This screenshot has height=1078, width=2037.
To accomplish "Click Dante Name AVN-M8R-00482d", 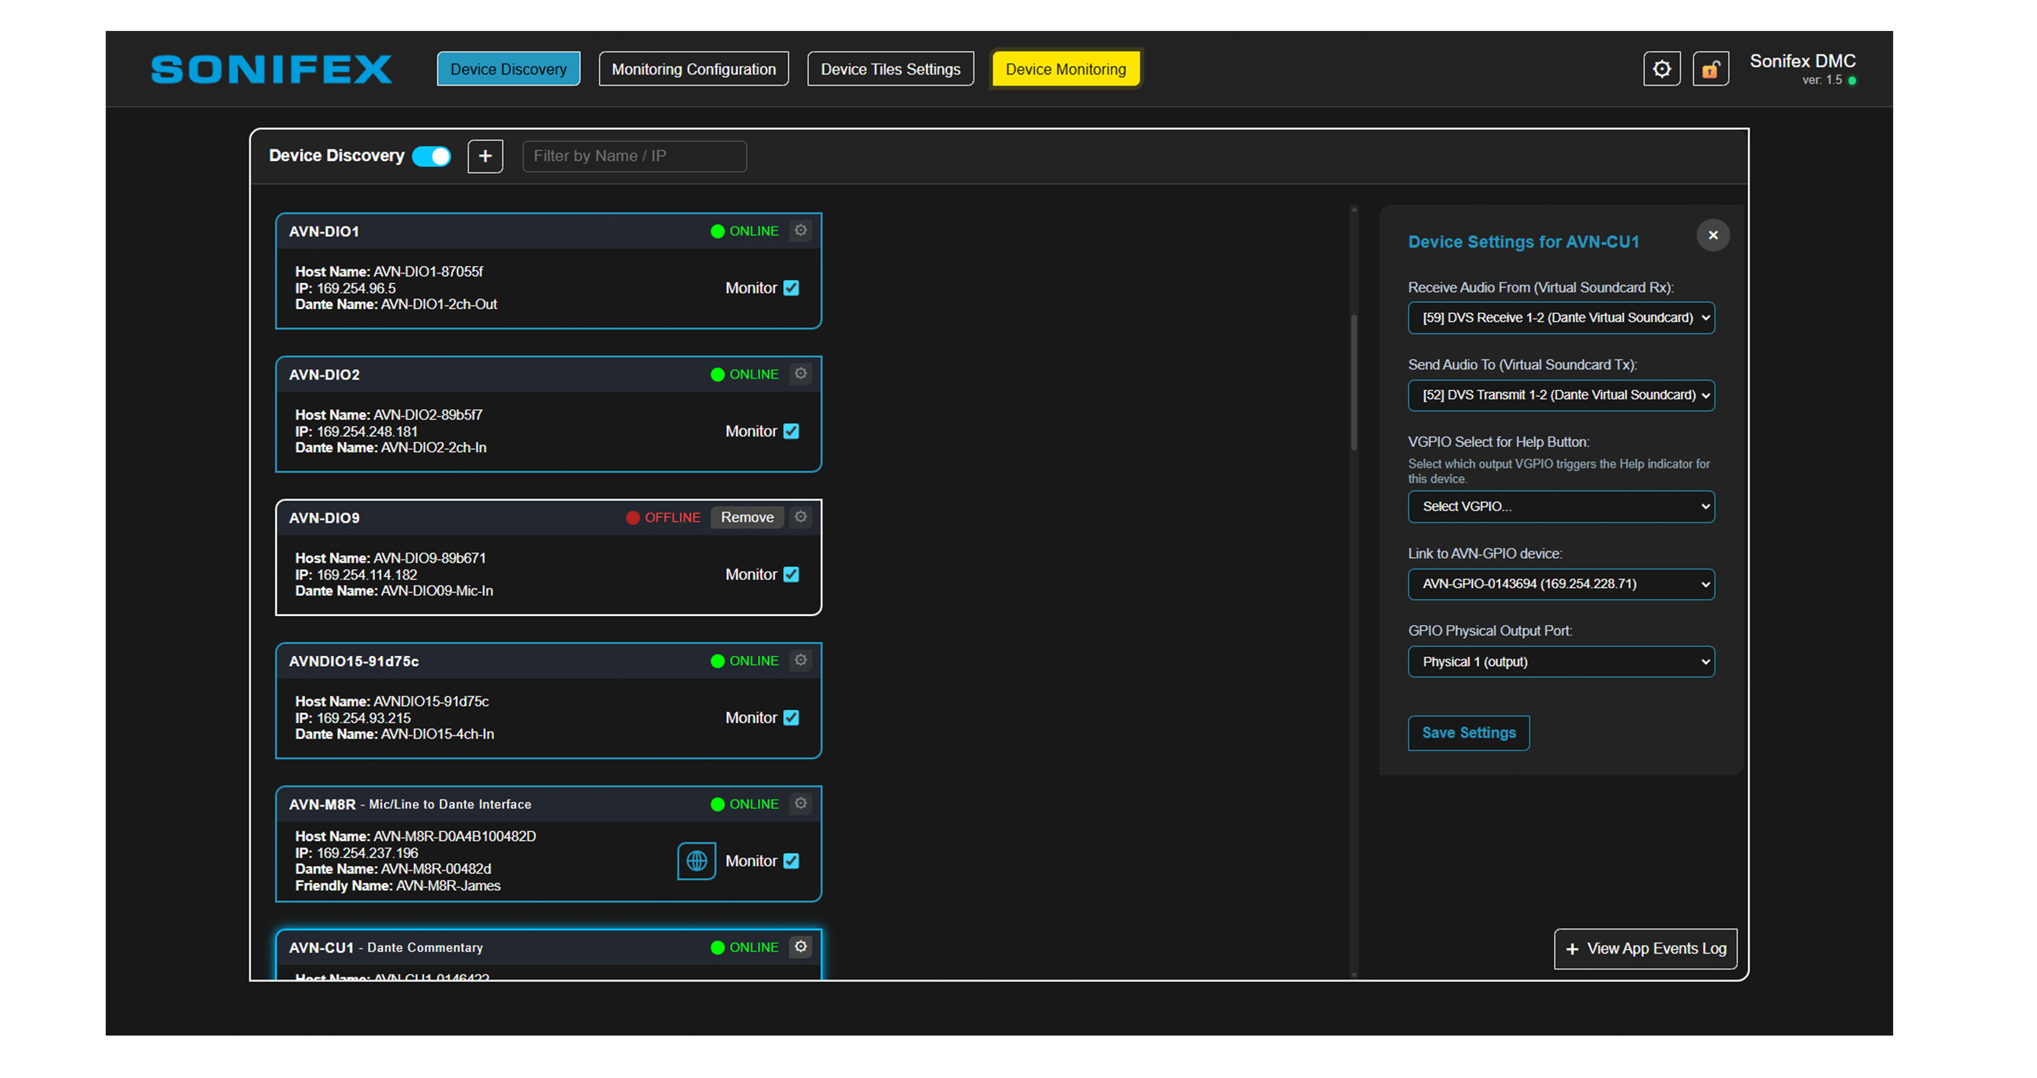I will 436,869.
